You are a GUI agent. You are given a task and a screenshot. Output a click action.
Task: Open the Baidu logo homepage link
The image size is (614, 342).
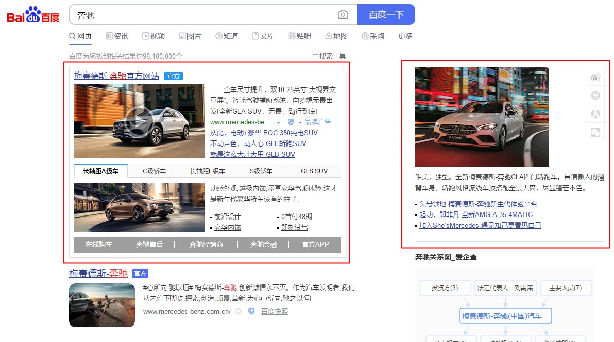tap(33, 15)
